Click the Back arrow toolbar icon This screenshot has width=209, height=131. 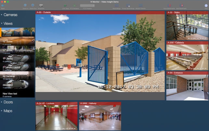(x=3, y=6)
